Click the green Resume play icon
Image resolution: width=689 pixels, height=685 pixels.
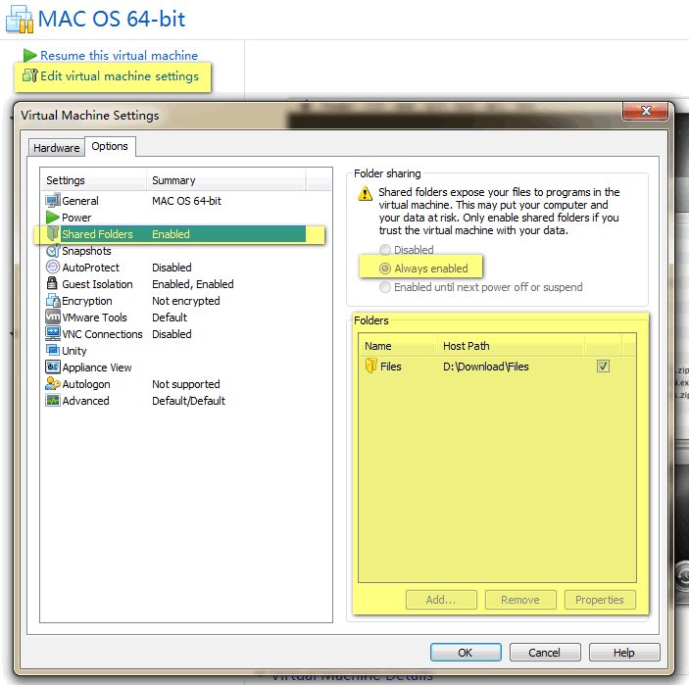tap(29, 55)
